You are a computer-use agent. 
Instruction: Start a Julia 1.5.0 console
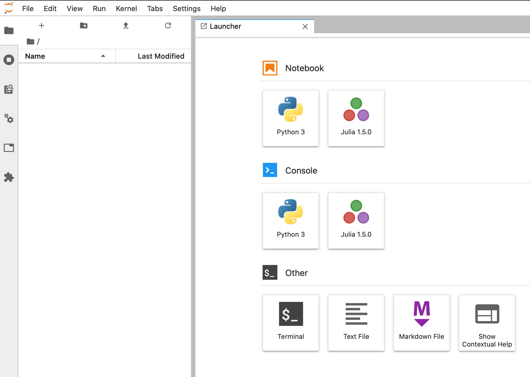(x=356, y=221)
